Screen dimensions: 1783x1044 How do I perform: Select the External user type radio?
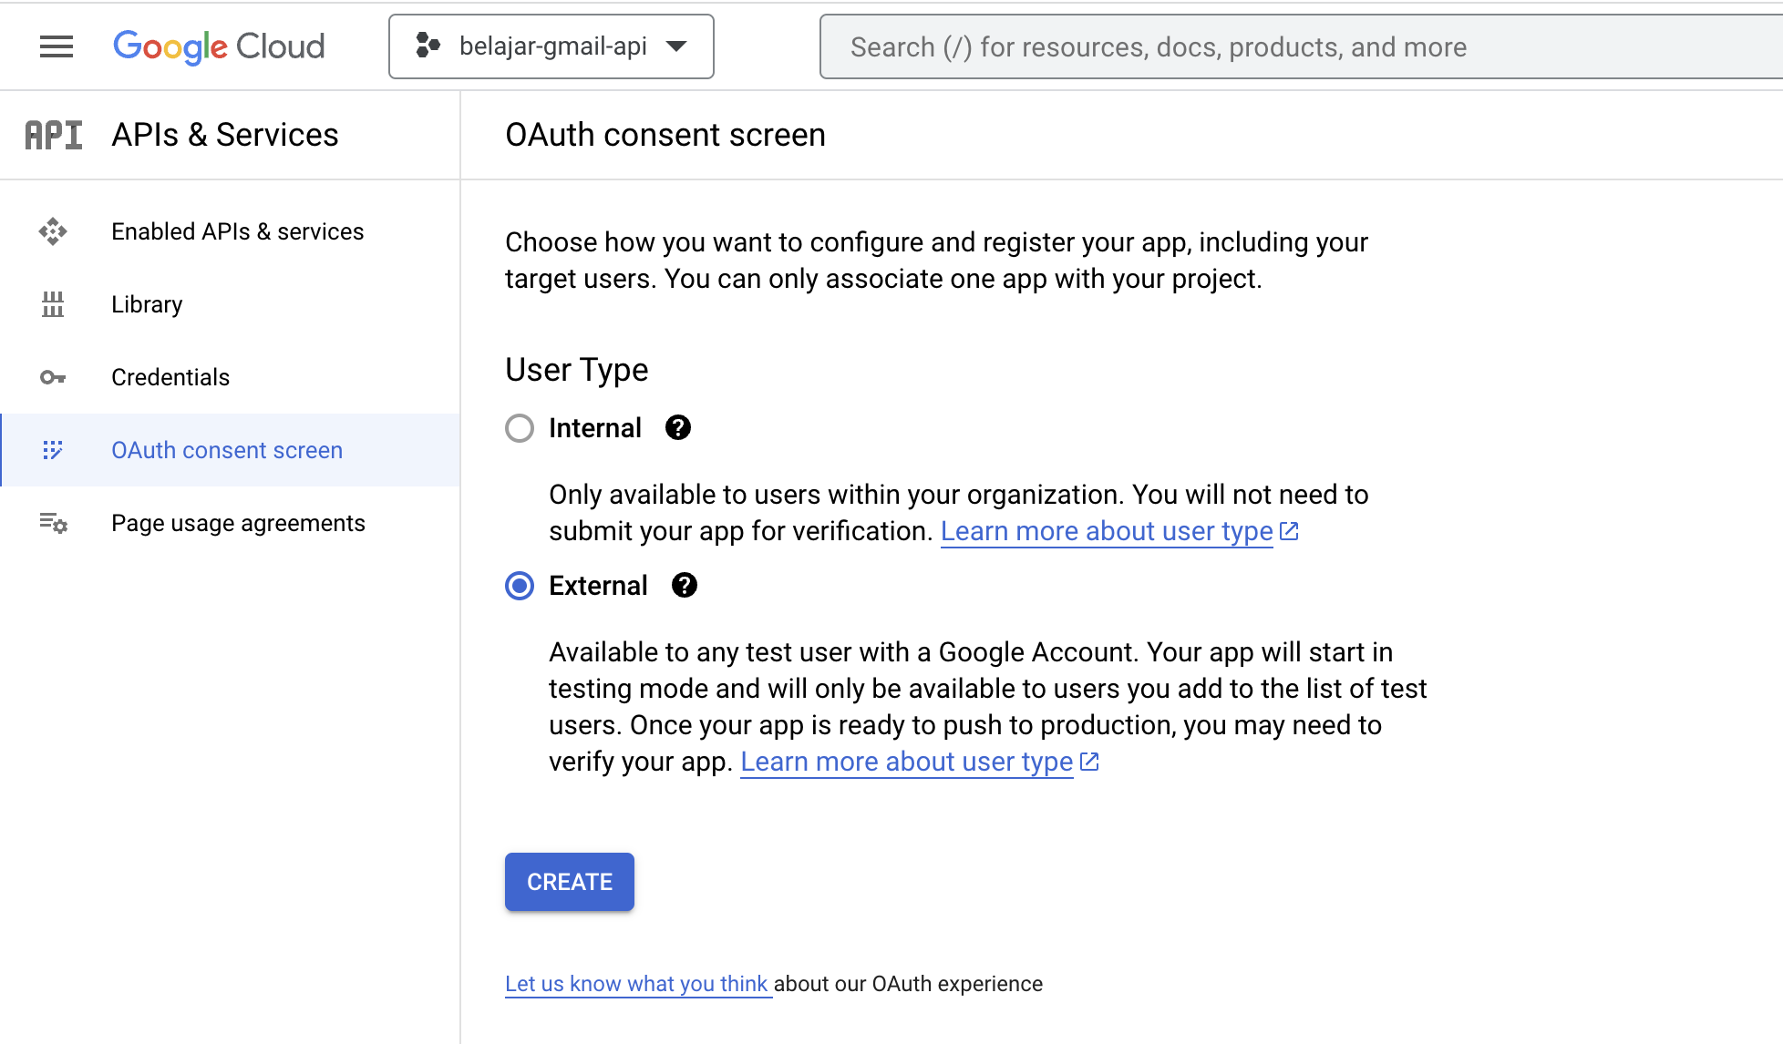[x=520, y=586]
